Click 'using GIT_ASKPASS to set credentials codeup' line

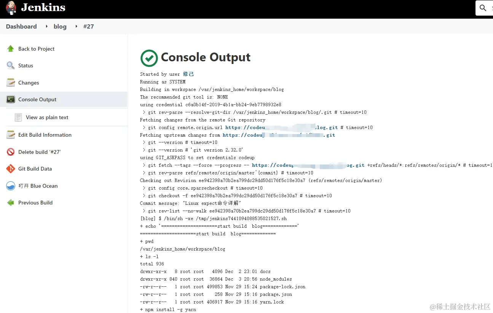(197, 158)
